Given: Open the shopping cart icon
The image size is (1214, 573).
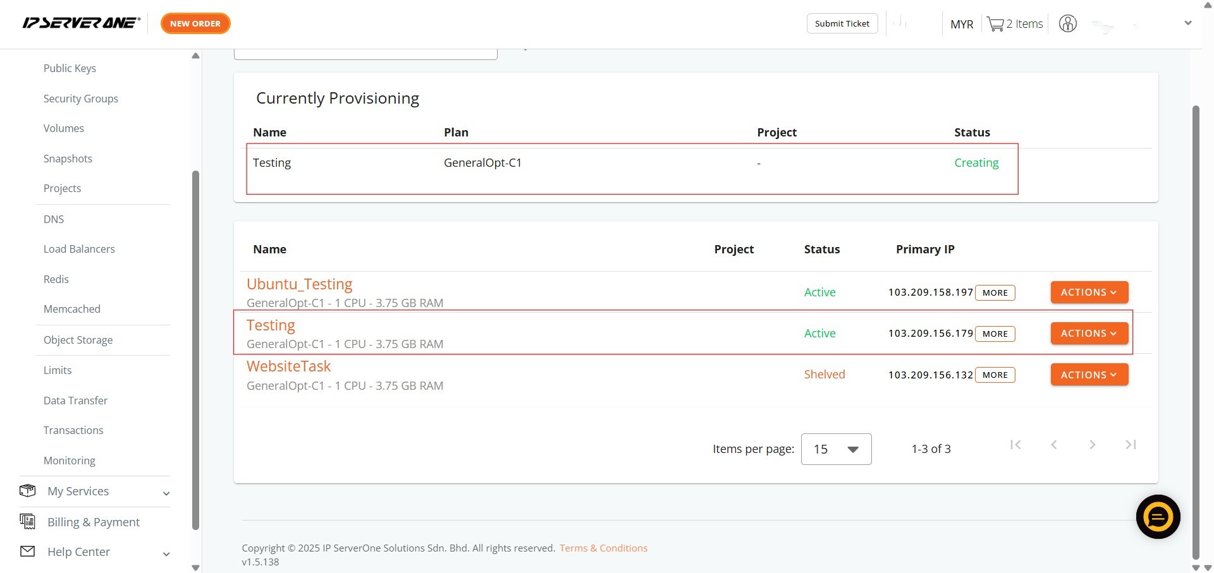Looking at the screenshot, I should [995, 24].
